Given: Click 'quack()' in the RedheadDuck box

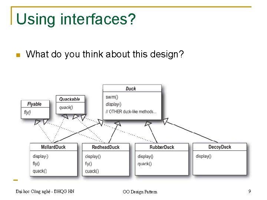Looking at the screenshot, I should point(92,171).
